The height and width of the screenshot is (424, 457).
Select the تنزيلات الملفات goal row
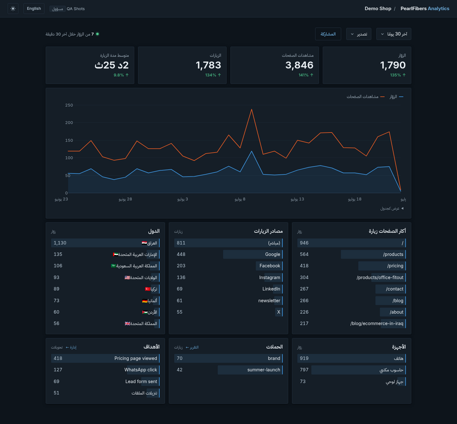105,393
